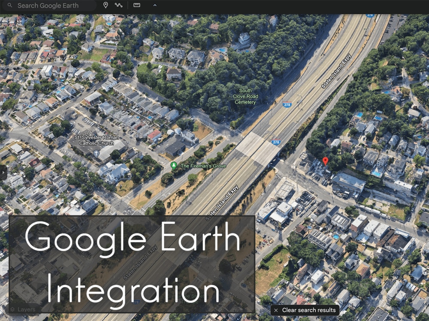429x321 pixels.
Task: Click the South Clove Road Cemetery label
Action: (245, 96)
